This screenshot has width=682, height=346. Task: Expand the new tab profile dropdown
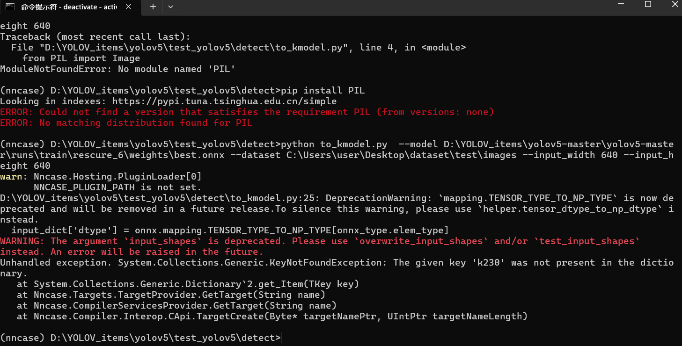170,7
